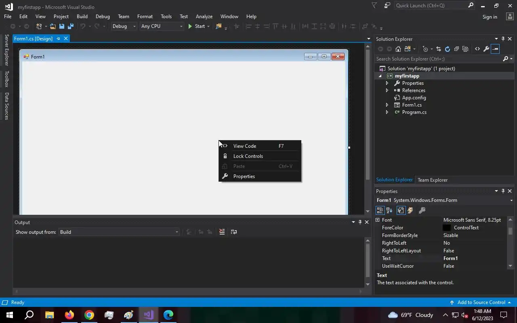Open the Build menu
This screenshot has height=323, width=517.
click(82, 17)
